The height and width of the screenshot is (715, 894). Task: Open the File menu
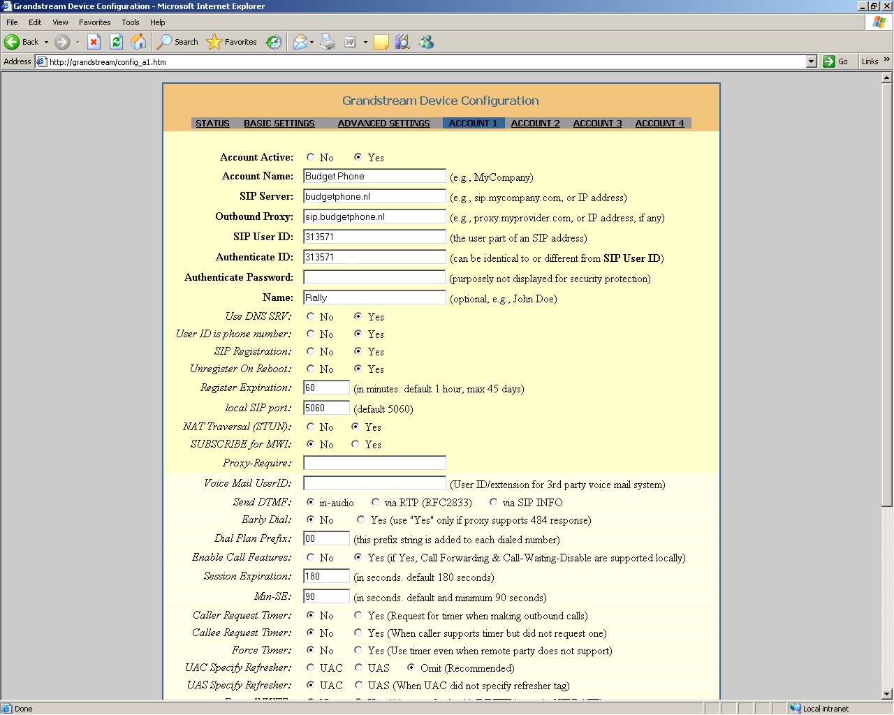click(12, 22)
